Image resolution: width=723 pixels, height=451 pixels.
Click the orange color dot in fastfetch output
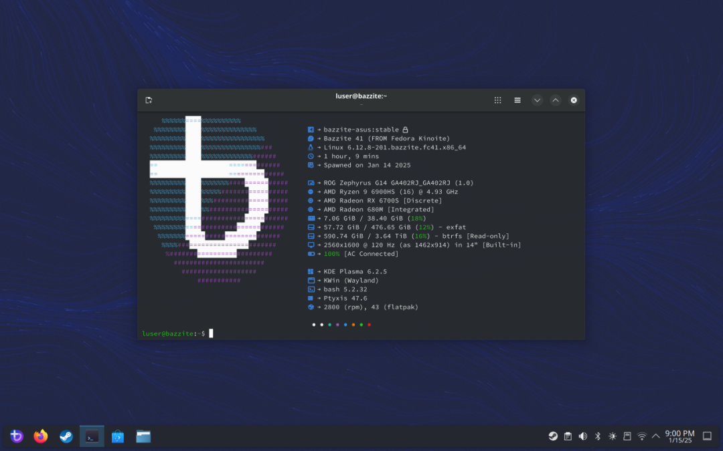coord(353,325)
